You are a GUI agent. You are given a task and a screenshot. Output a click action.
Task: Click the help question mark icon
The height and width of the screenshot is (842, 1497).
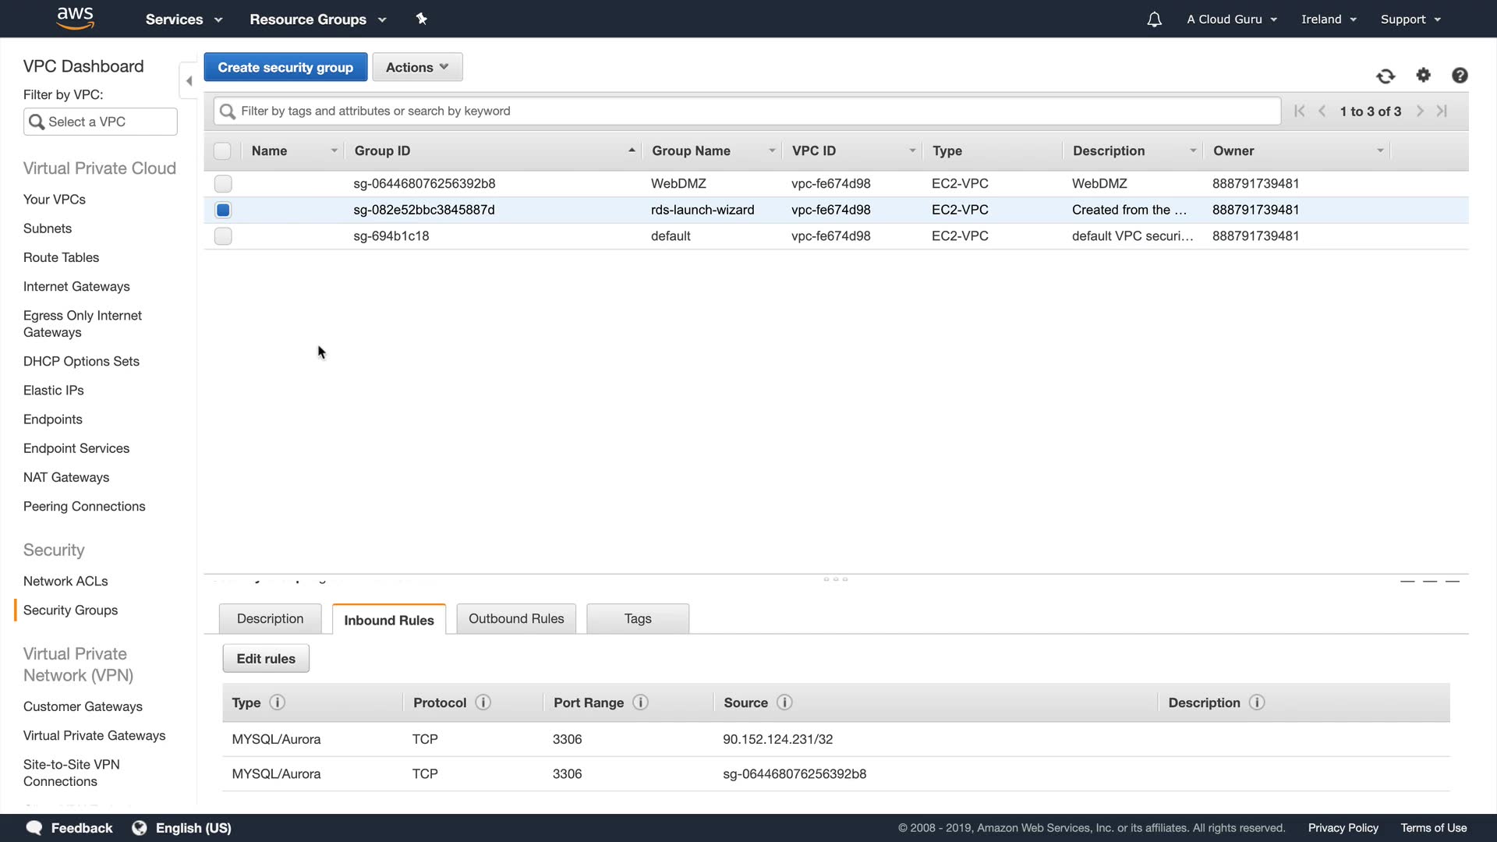pyautogui.click(x=1460, y=75)
